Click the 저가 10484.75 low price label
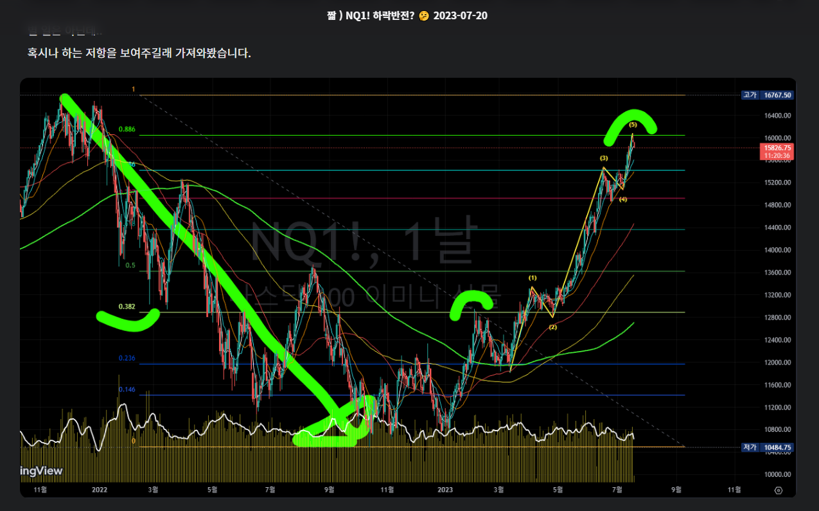Image resolution: width=819 pixels, height=511 pixels. point(768,447)
